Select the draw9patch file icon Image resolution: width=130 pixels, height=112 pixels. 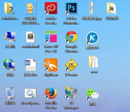[x=30, y=93]
